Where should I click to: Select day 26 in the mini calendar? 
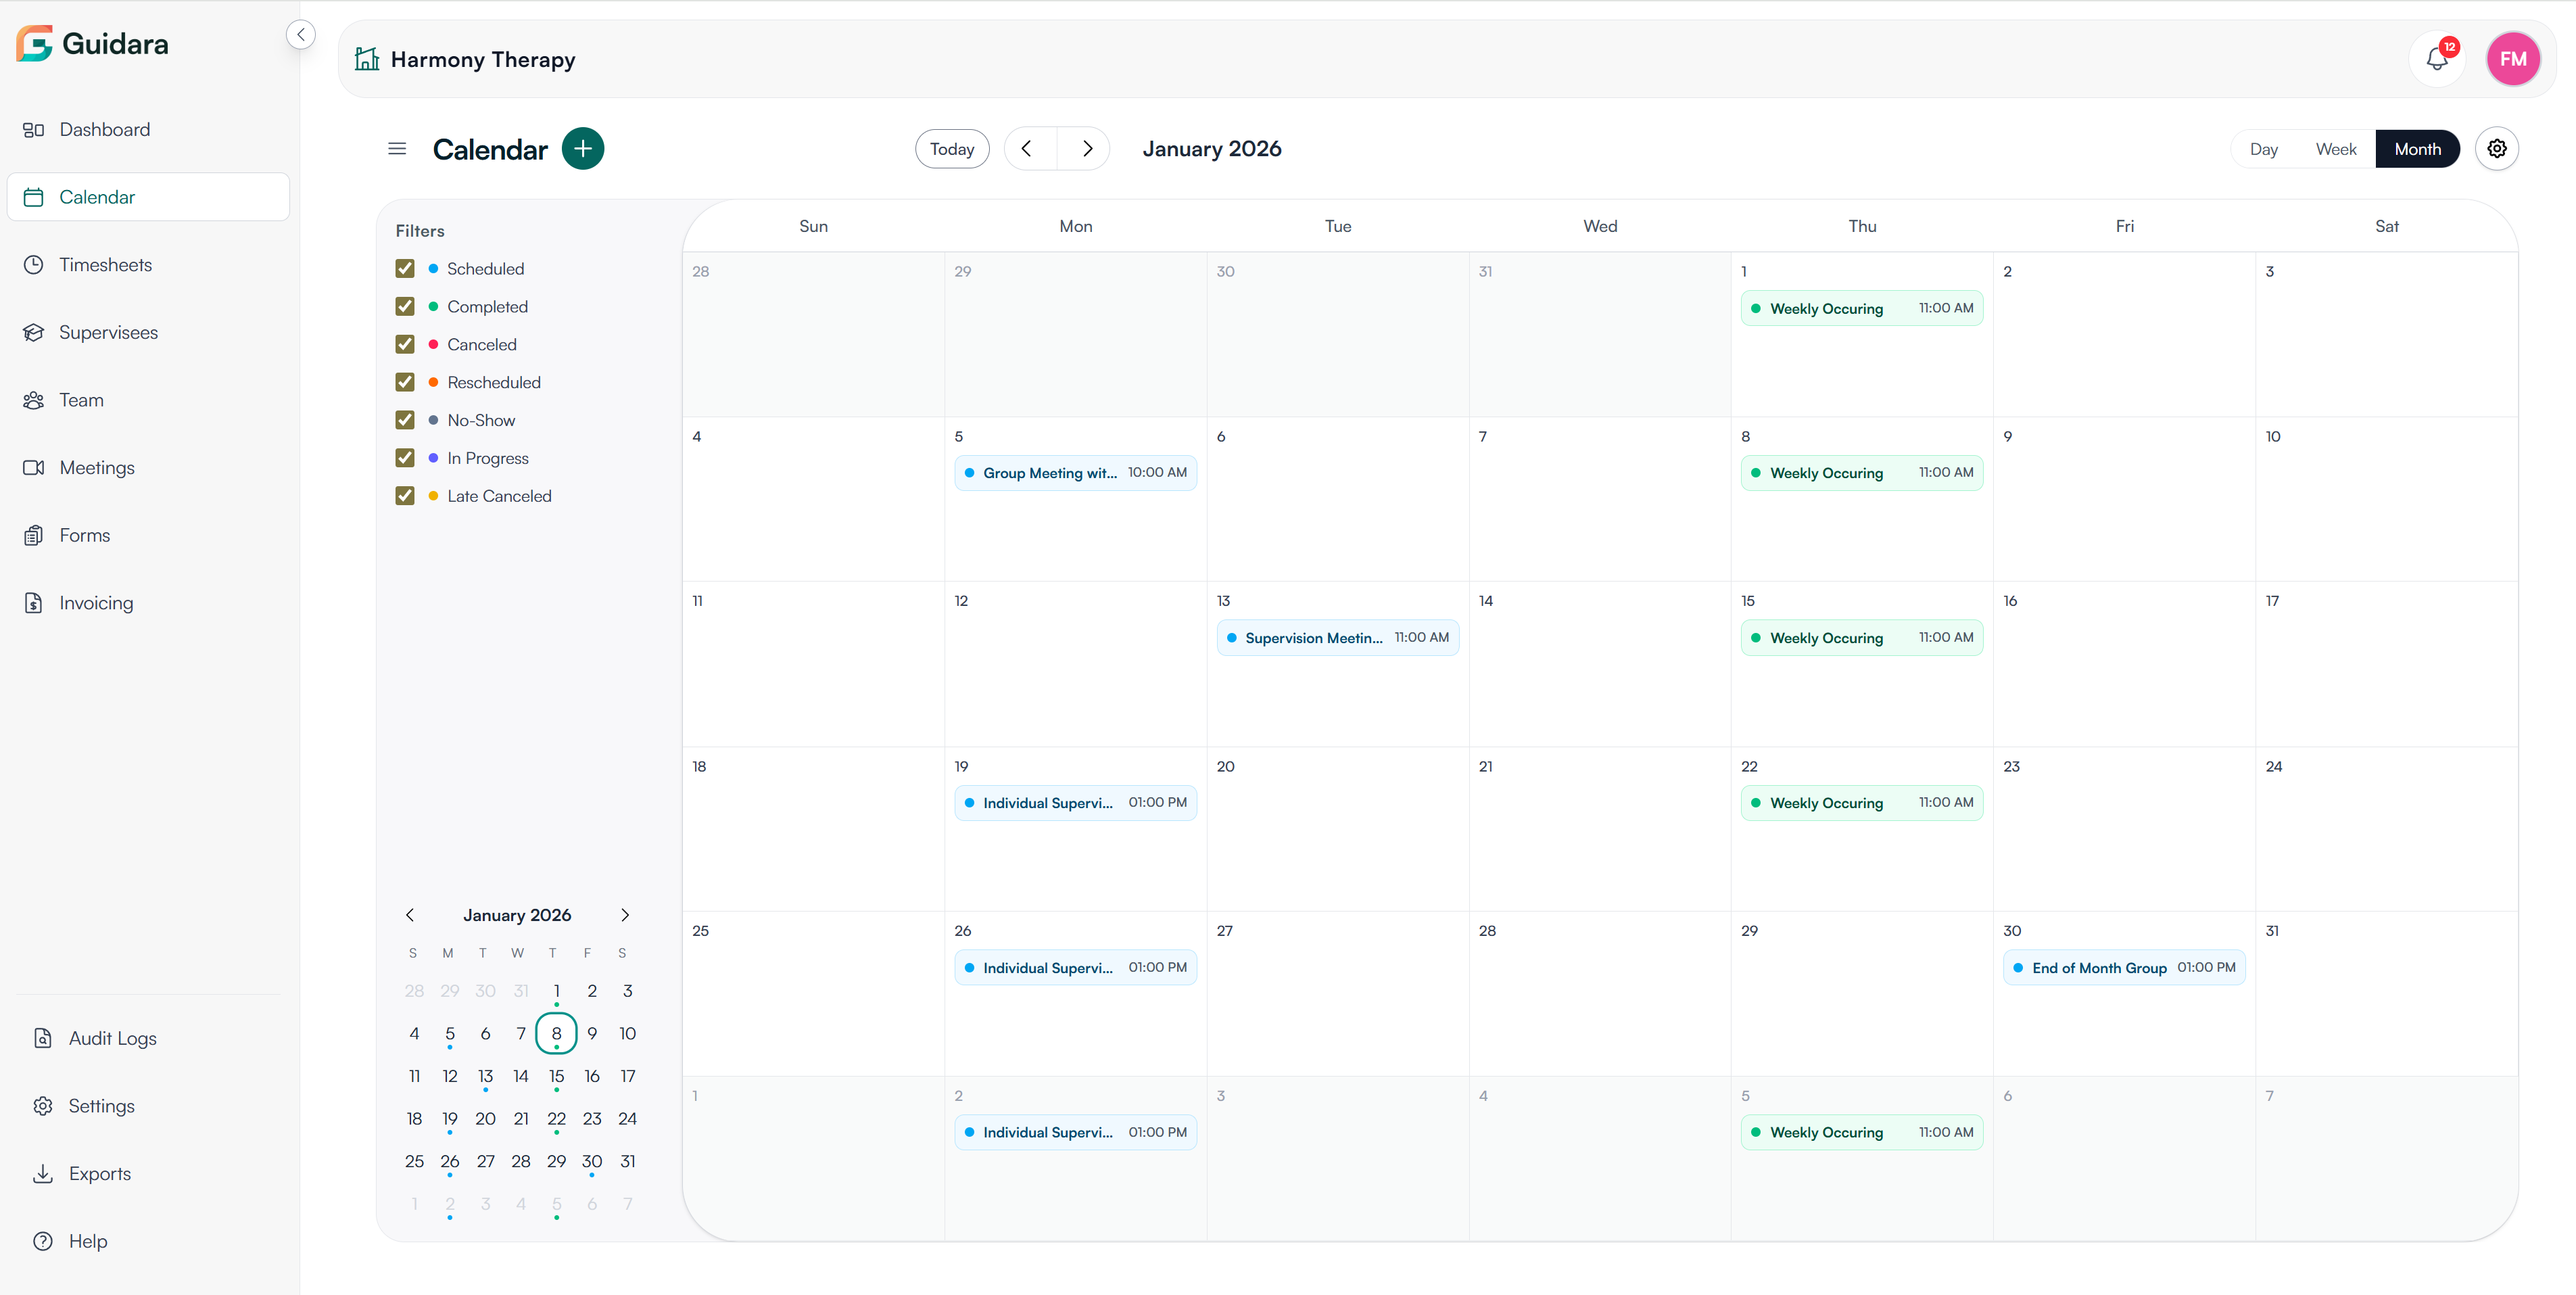tap(450, 1162)
